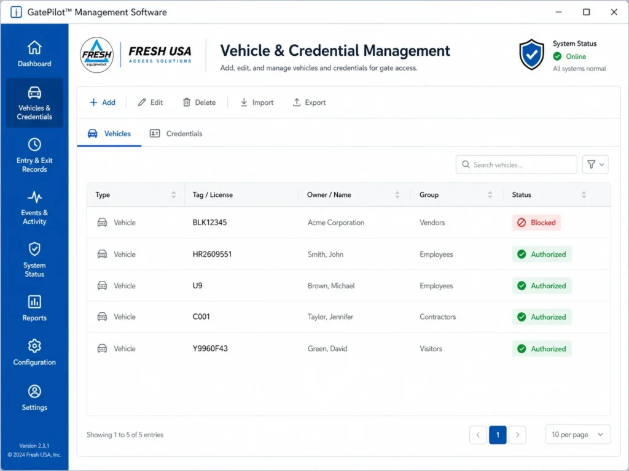629x471 pixels.
Task: Click Authorized badge for Green, David
Action: tap(542, 348)
